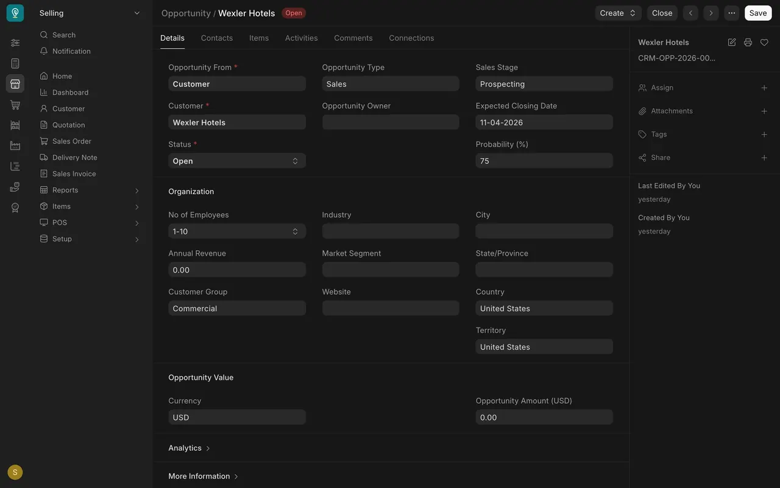Expand the Selling workspace switcher

[90, 13]
